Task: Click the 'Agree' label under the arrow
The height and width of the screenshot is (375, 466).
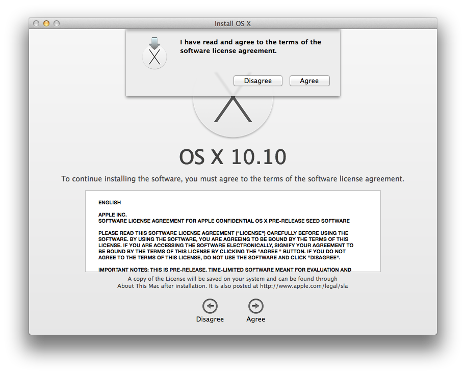Action: point(255,319)
